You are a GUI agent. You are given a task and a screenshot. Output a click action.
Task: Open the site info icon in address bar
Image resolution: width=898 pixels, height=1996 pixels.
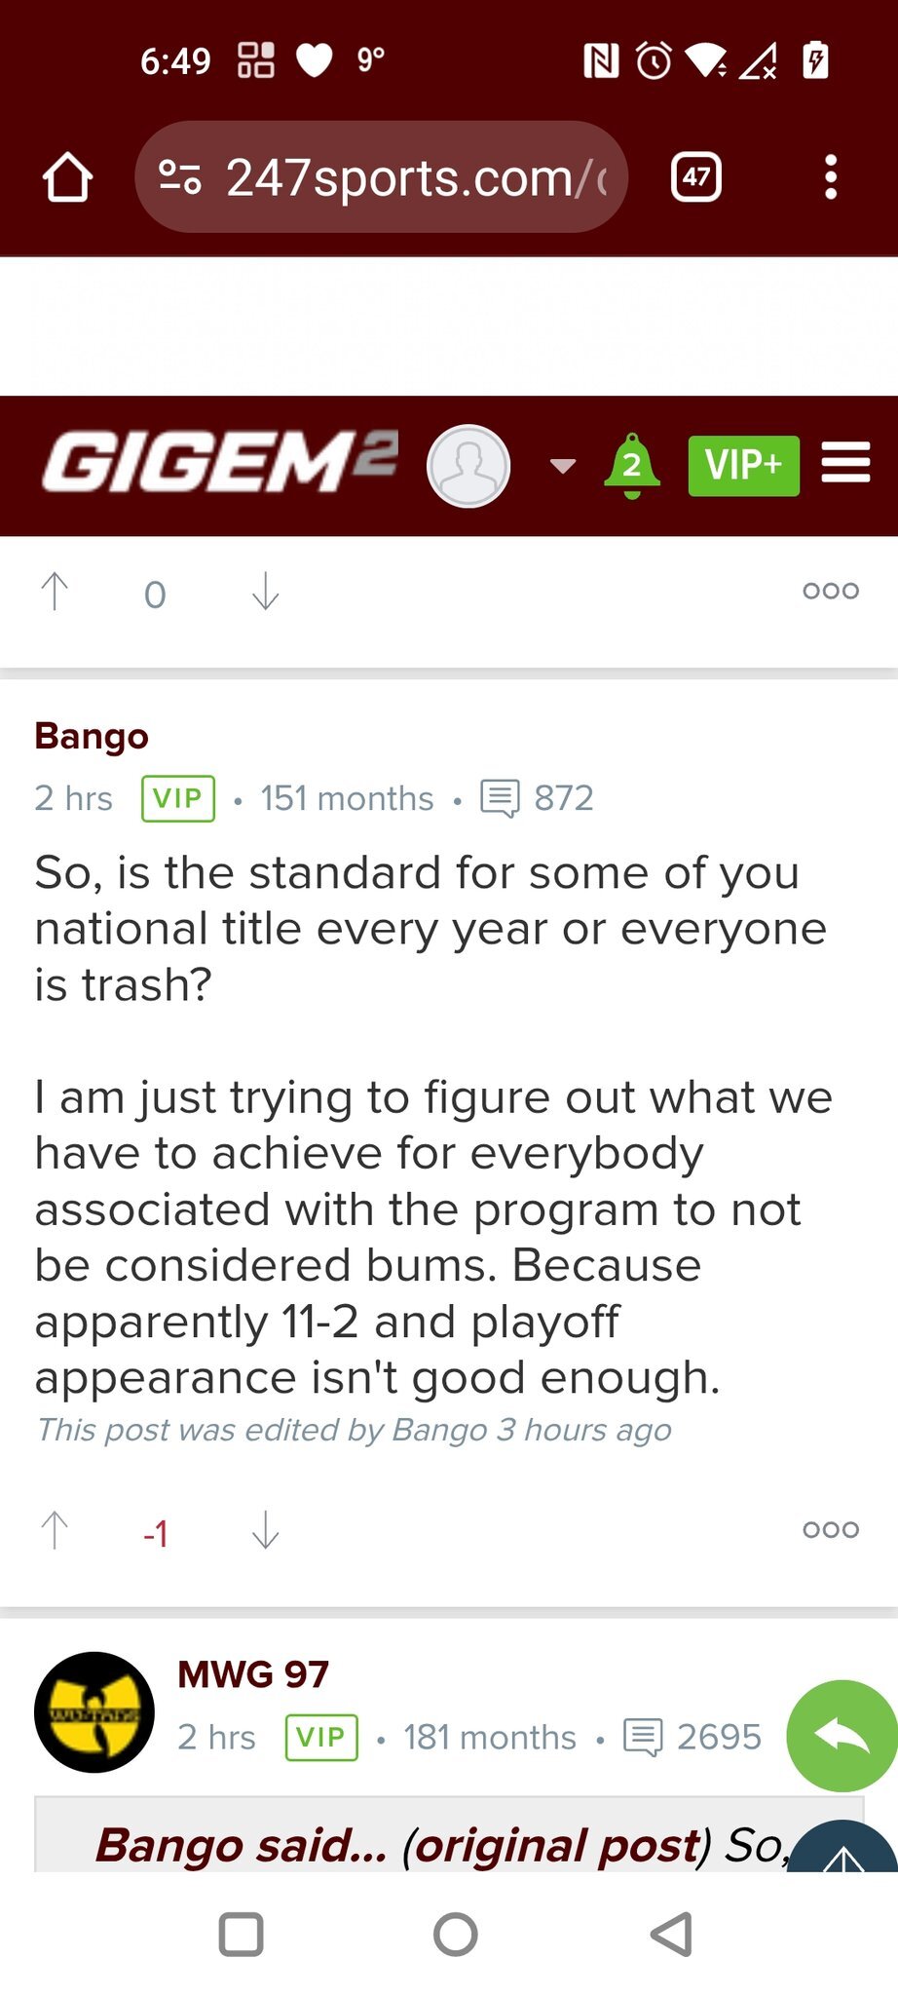coord(180,177)
